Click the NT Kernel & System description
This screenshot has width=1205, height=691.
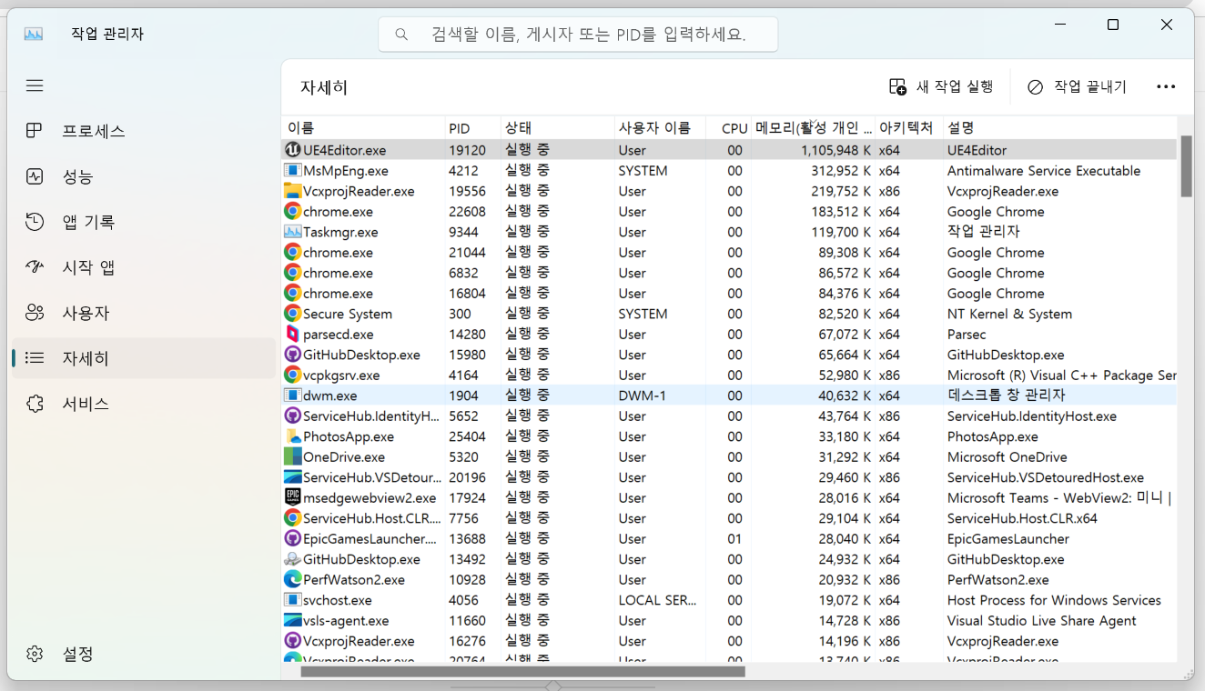[1009, 314]
